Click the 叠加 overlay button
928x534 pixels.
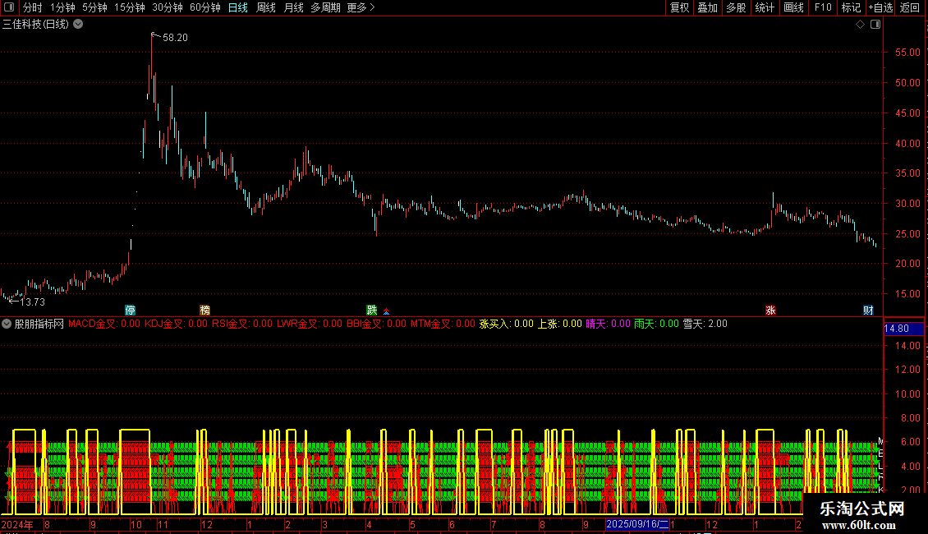coord(708,7)
